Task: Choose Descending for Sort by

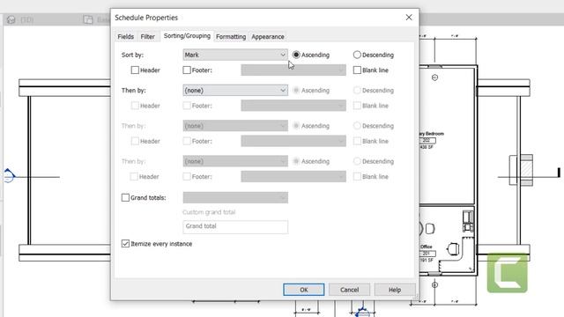Action: click(357, 55)
